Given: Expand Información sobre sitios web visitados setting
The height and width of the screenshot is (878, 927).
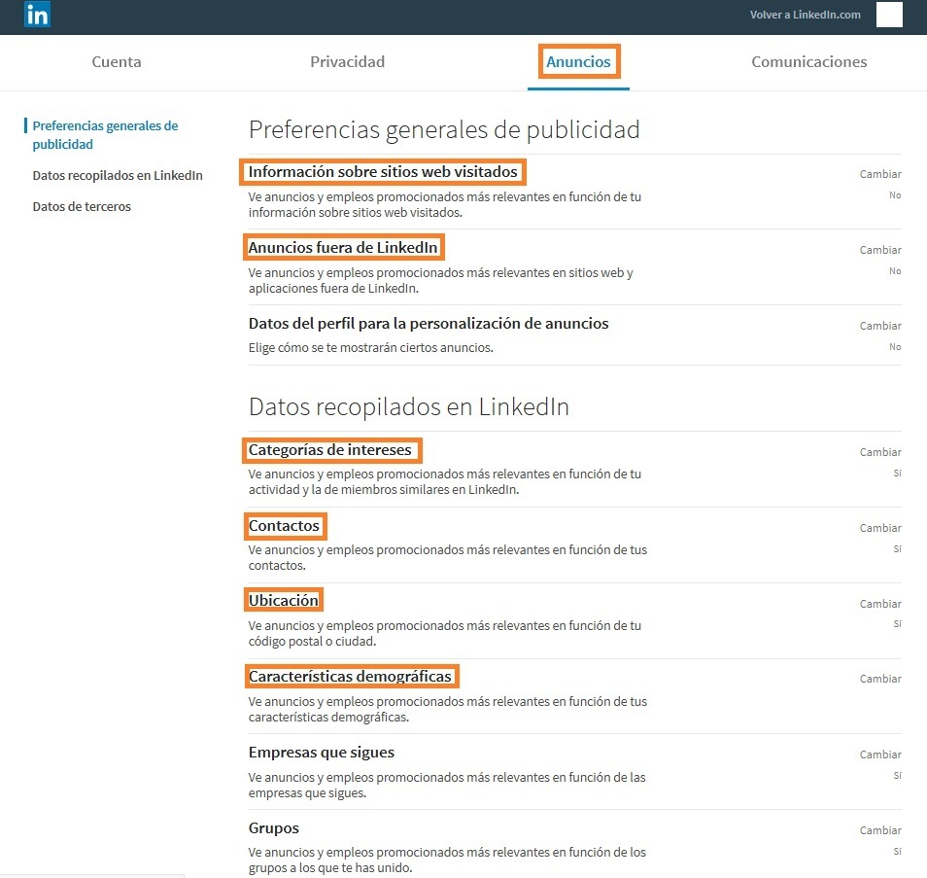Looking at the screenshot, I should [x=383, y=171].
